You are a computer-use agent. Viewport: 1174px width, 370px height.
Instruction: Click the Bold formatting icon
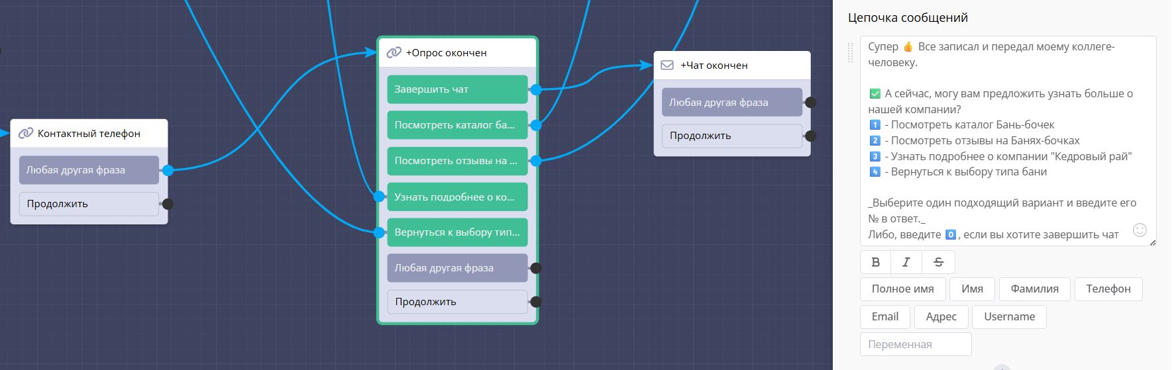click(x=875, y=262)
